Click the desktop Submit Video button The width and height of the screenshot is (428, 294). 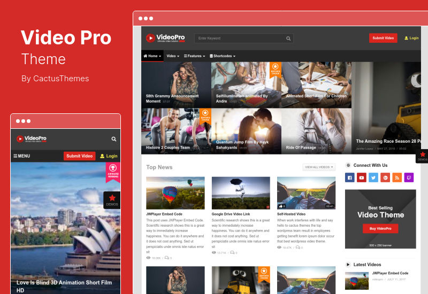(x=383, y=38)
